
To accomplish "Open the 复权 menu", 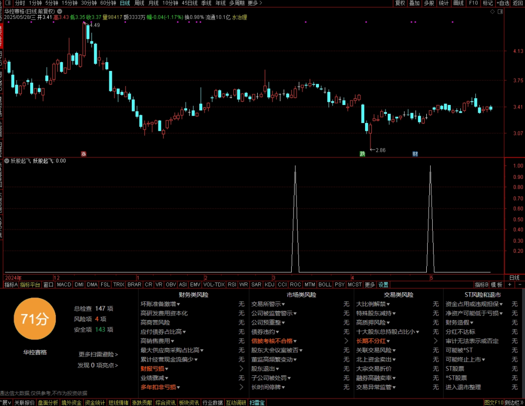I will click(400, 3).
